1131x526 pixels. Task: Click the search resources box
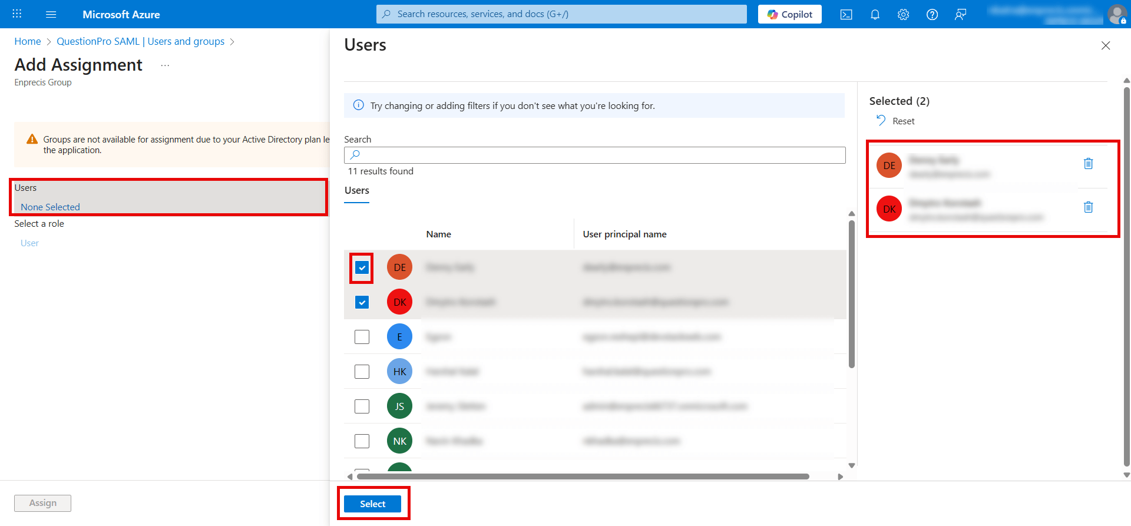tap(561, 14)
